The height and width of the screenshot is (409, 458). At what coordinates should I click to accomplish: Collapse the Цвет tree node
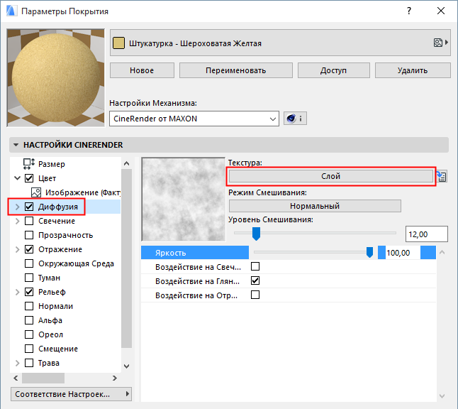(x=17, y=178)
